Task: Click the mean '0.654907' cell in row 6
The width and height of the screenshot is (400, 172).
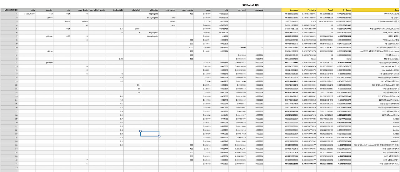Action: coord(202,32)
